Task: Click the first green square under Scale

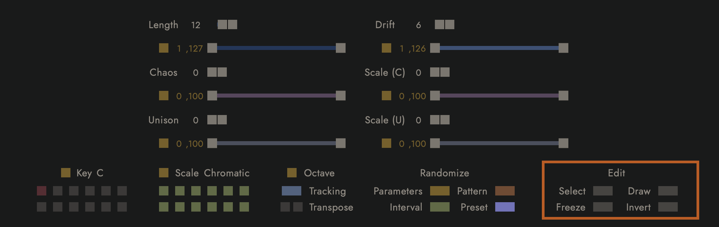Action: pyautogui.click(x=164, y=191)
